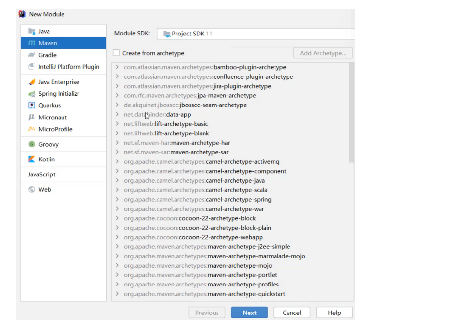Expand the jira-plugin-archetype node
Image resolution: width=465 pixels, height=321 pixels.
pyautogui.click(x=117, y=86)
